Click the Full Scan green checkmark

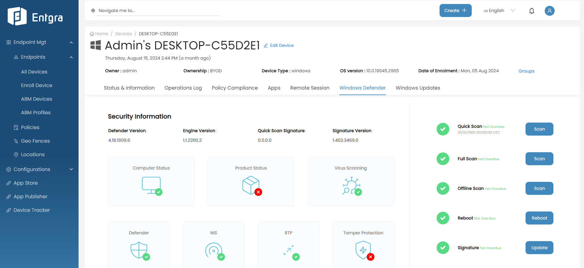pos(443,159)
